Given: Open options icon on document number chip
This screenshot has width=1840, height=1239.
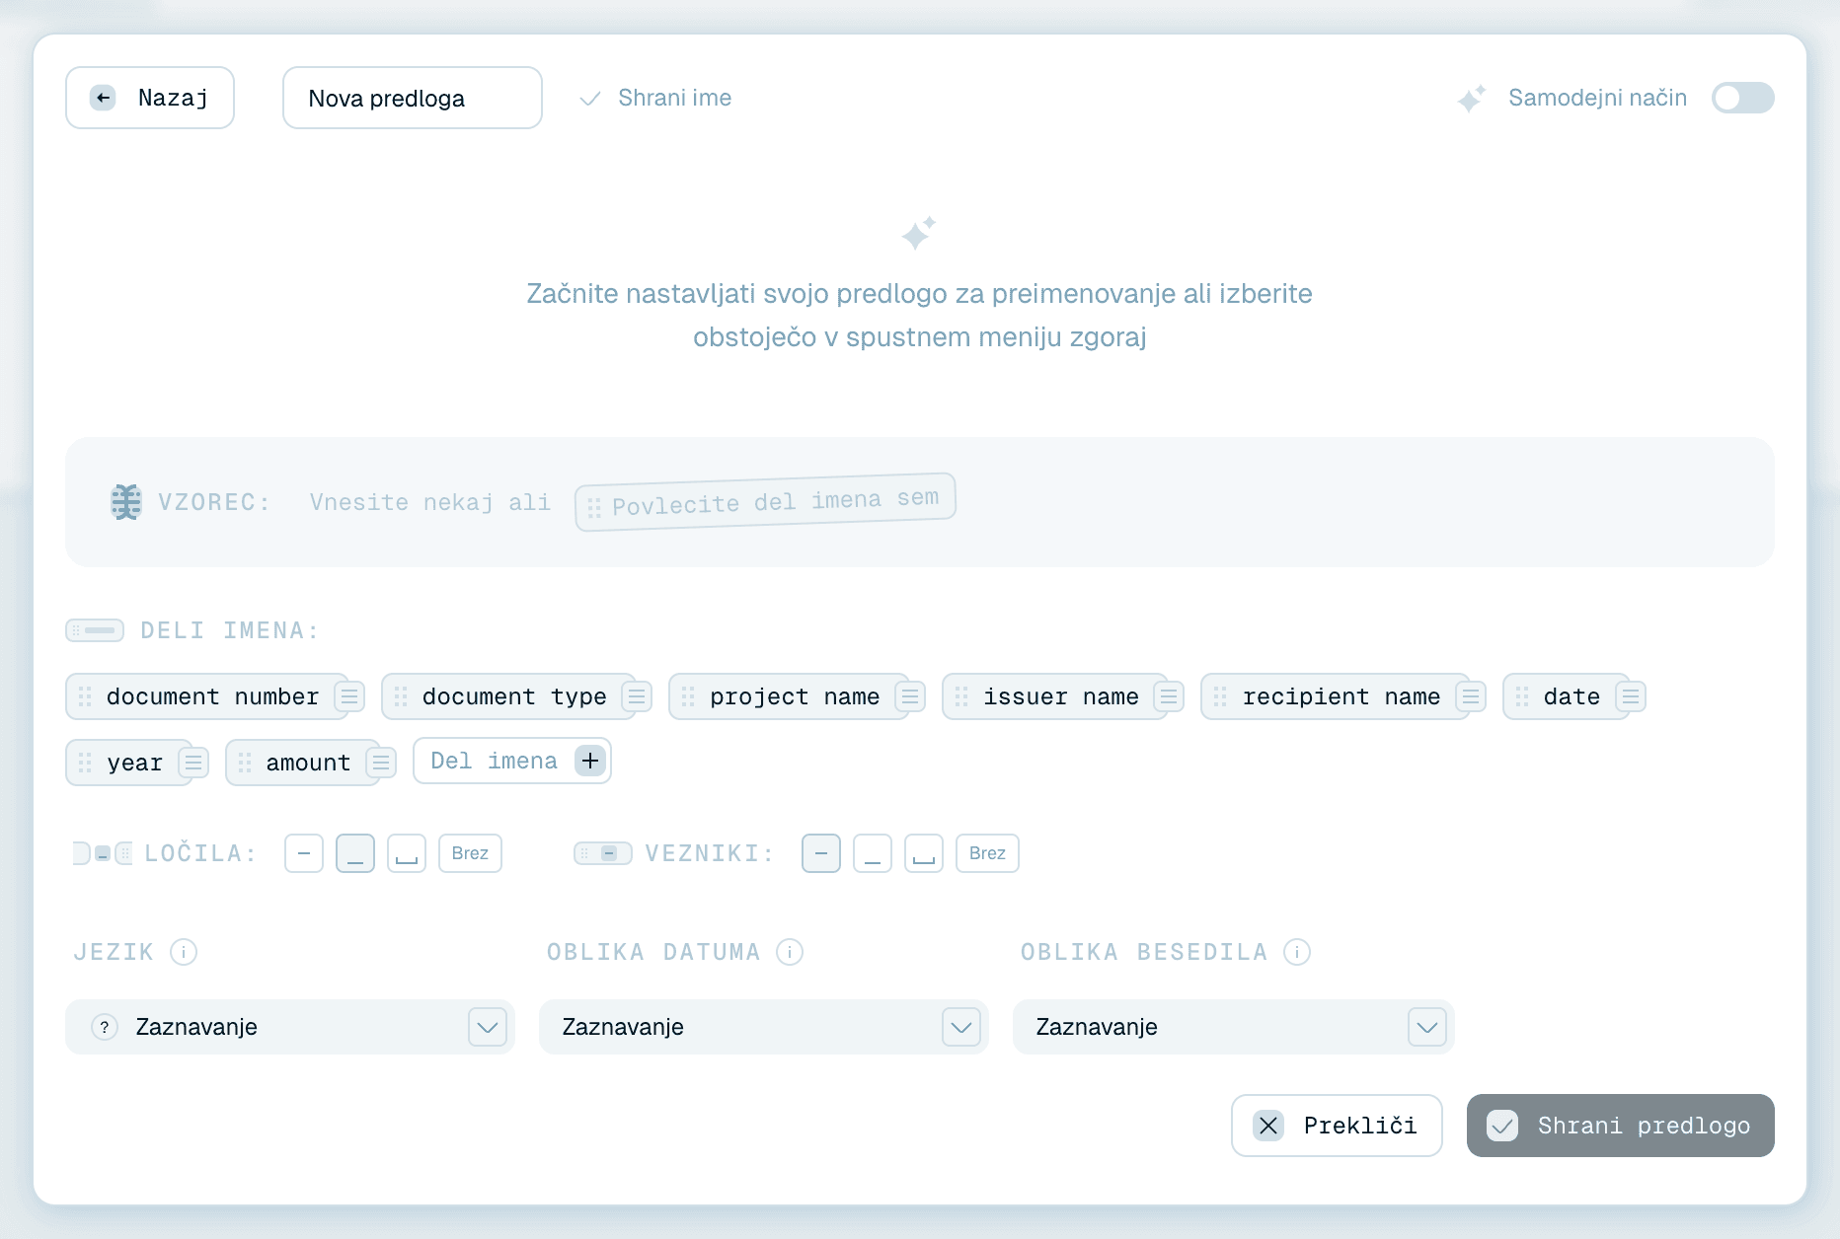Looking at the screenshot, I should pos(348,696).
